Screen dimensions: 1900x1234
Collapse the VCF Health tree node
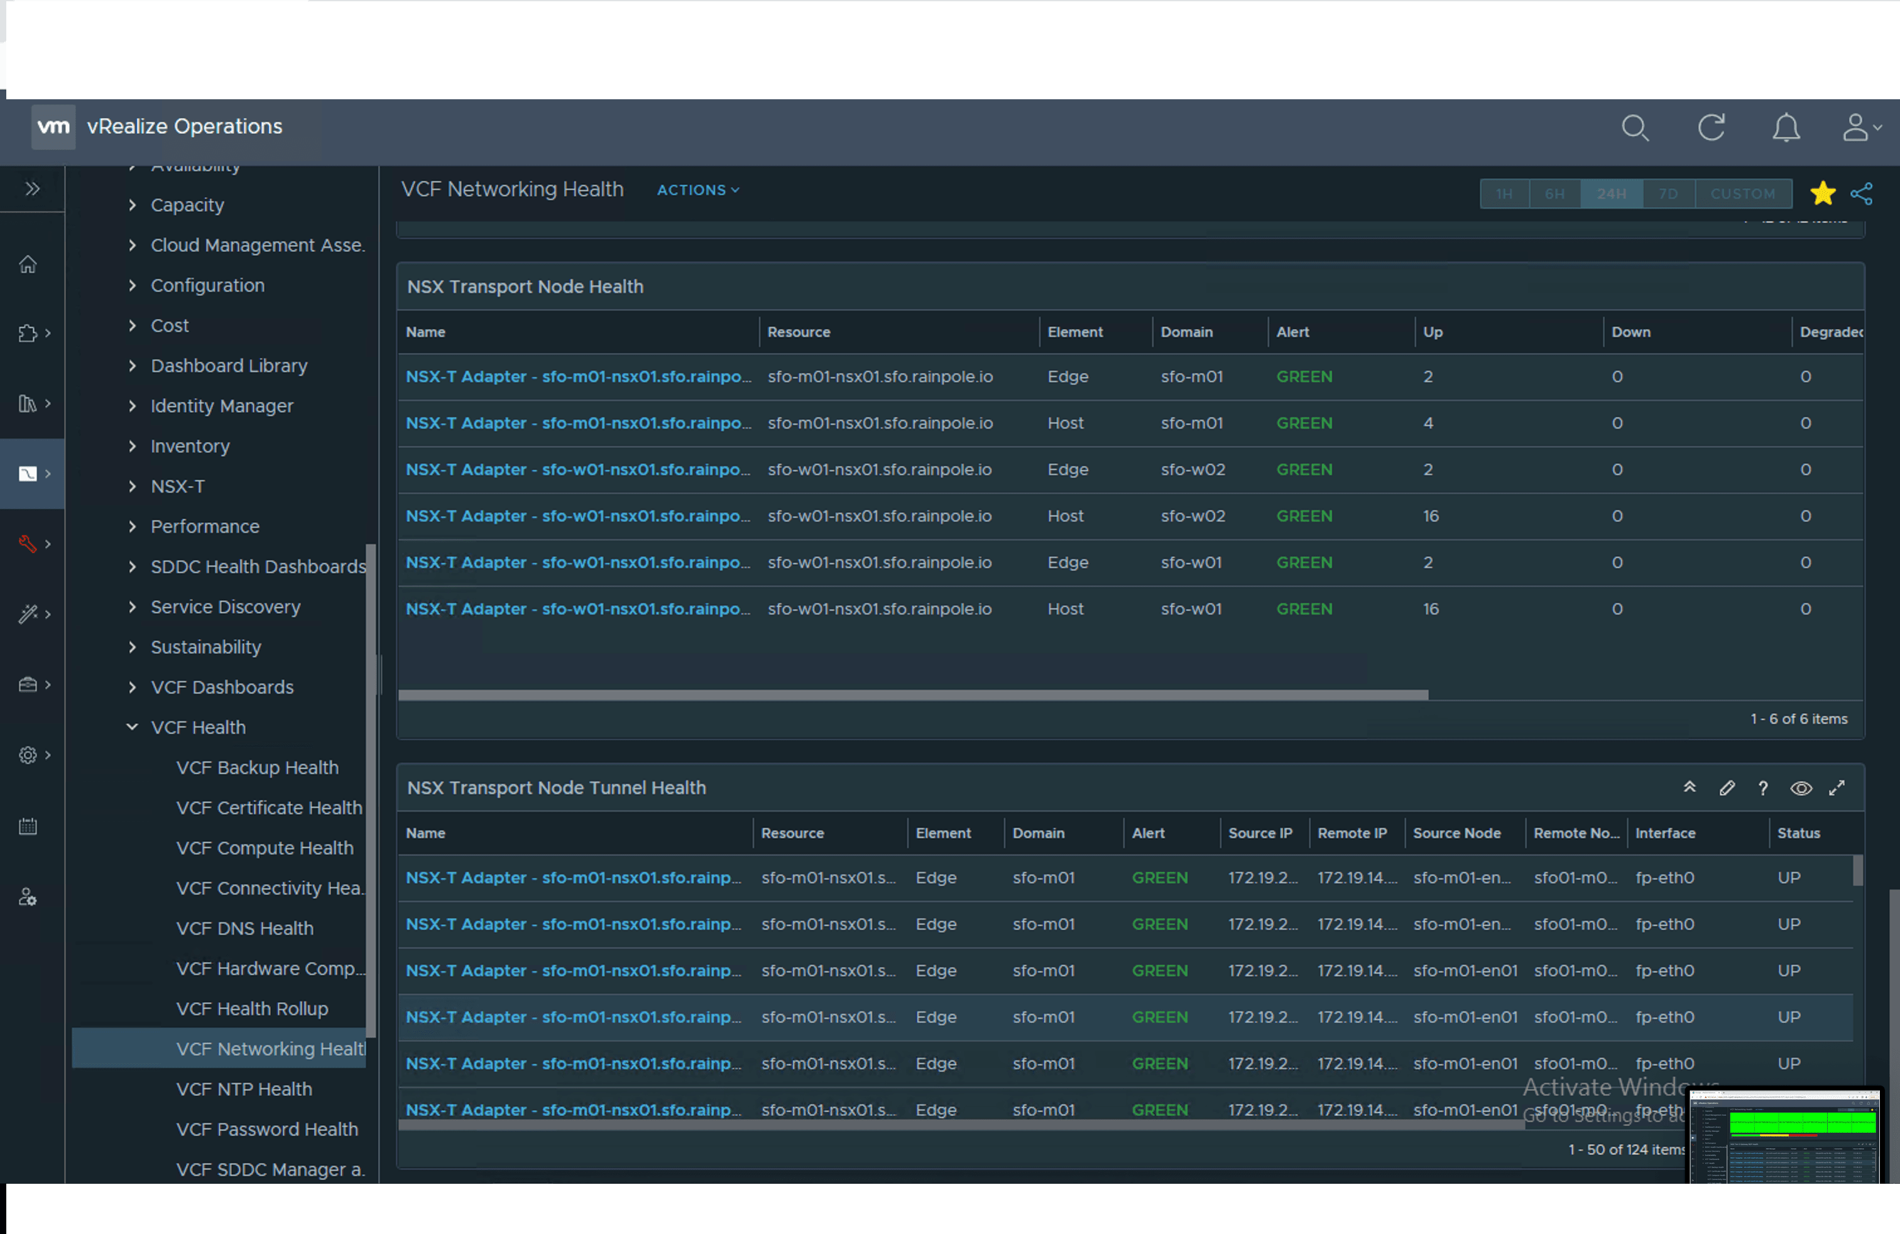click(133, 727)
